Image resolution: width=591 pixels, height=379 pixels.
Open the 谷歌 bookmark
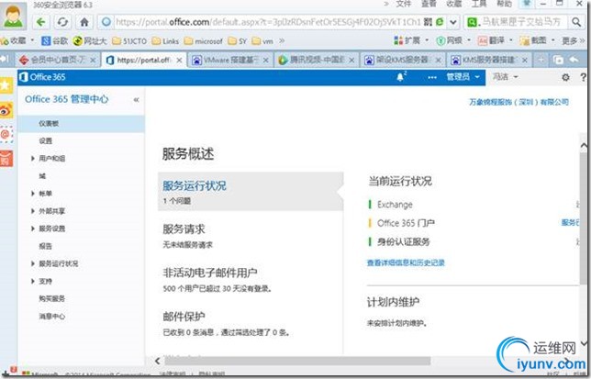coord(55,40)
